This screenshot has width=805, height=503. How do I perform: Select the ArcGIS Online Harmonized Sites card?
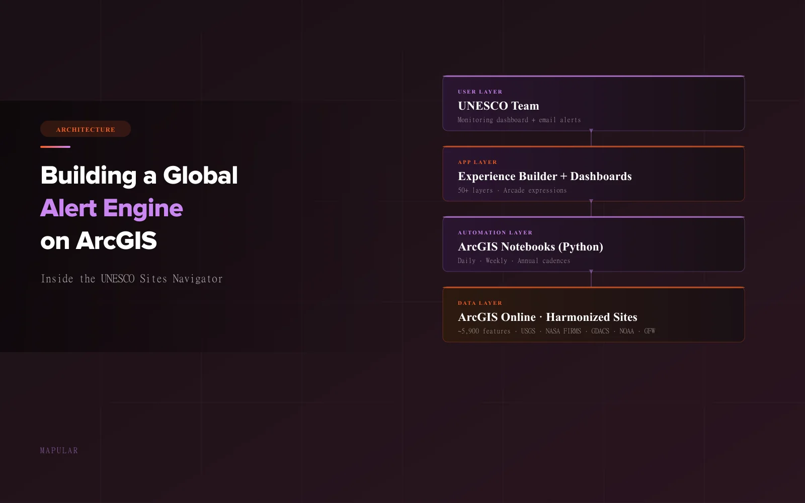click(x=594, y=314)
